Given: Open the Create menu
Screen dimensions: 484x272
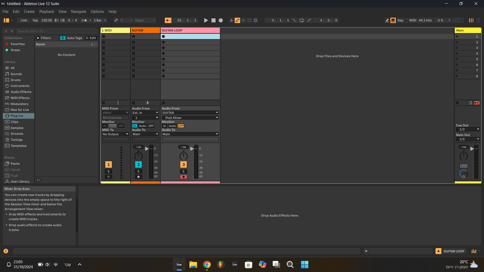Looking at the screenshot, I should [29, 12].
